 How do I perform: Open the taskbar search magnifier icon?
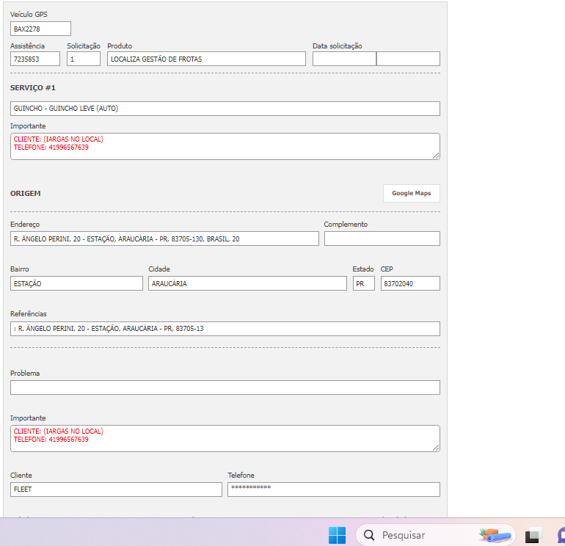(x=368, y=535)
